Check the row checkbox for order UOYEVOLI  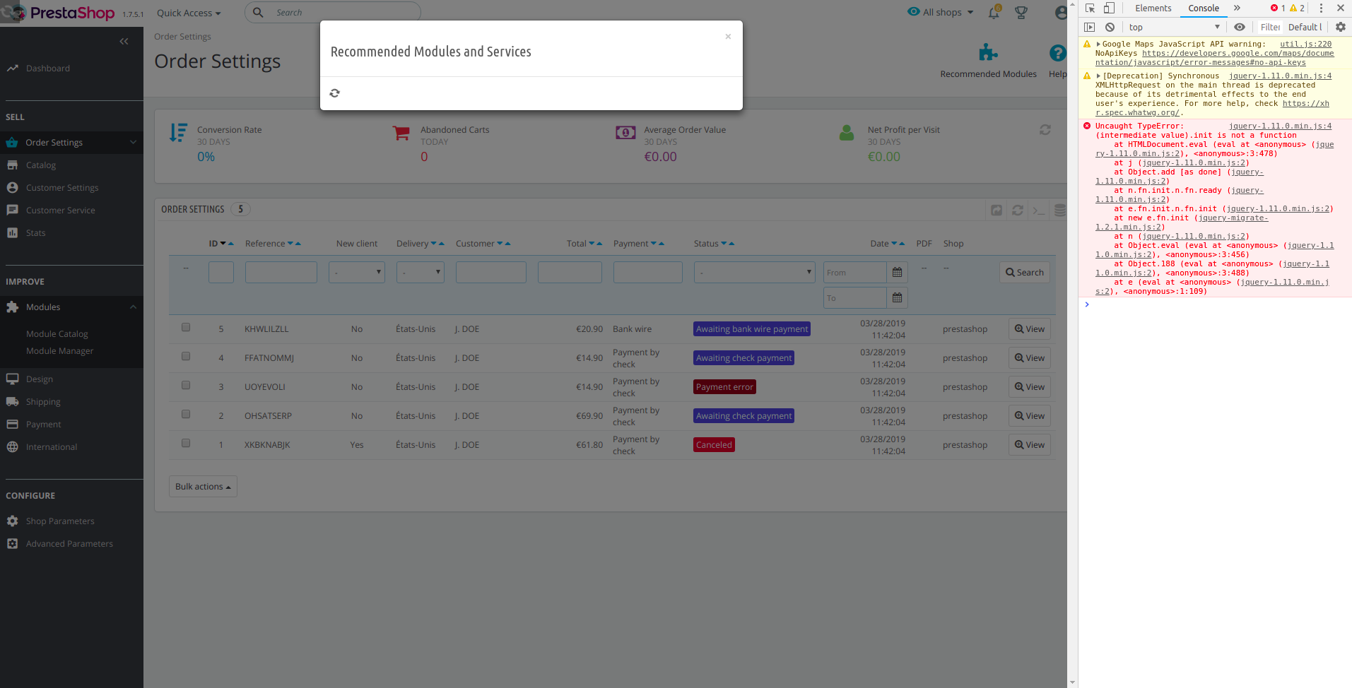[x=185, y=384]
